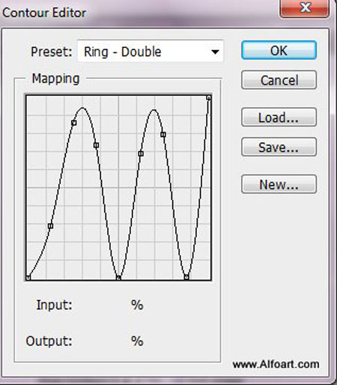Create a contour with New...
The width and height of the screenshot is (337, 385).
coord(279,184)
